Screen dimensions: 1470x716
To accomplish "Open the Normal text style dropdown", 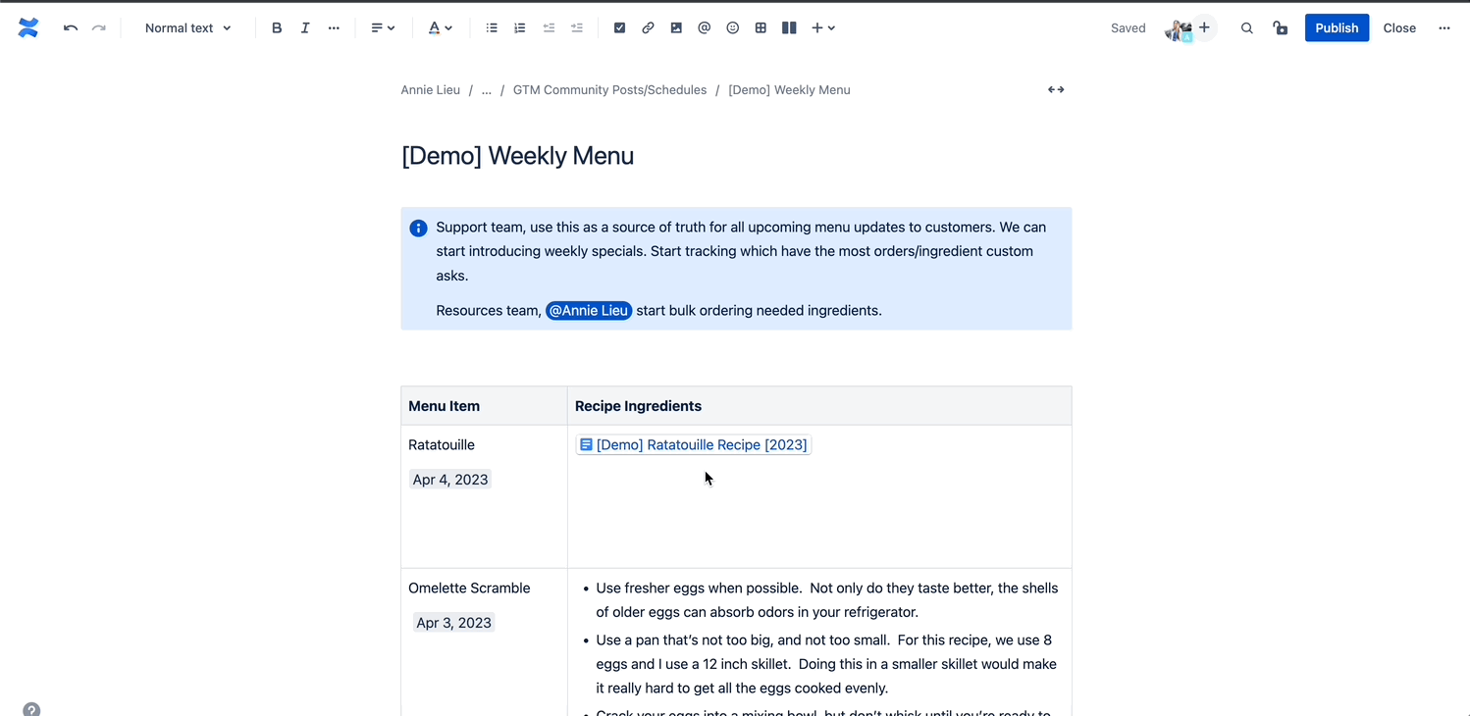I will pos(188,28).
